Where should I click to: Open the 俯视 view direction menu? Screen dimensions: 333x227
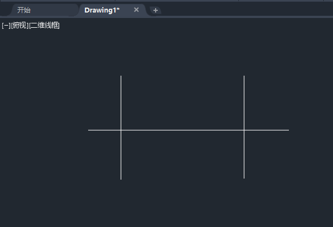[x=20, y=25]
